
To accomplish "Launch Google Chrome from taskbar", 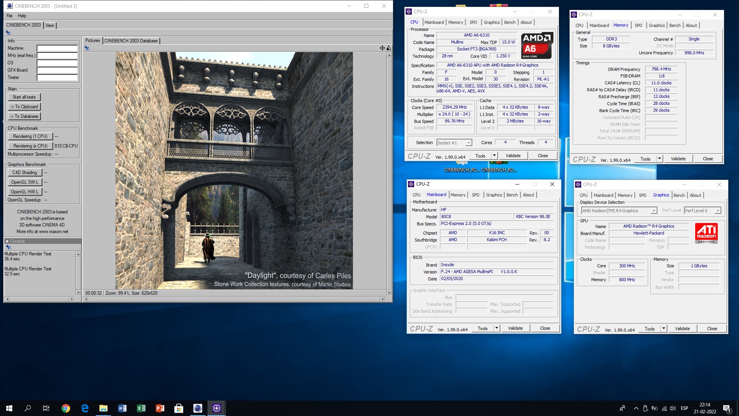I will (66, 408).
